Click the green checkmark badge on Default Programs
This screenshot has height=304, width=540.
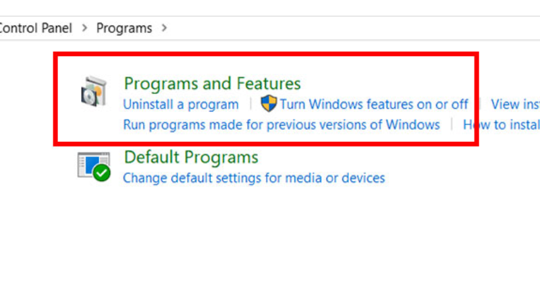click(102, 173)
